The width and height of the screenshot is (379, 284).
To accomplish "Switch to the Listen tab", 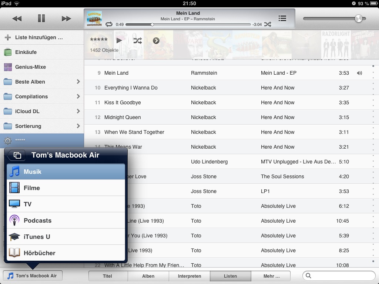I will click(x=230, y=276).
